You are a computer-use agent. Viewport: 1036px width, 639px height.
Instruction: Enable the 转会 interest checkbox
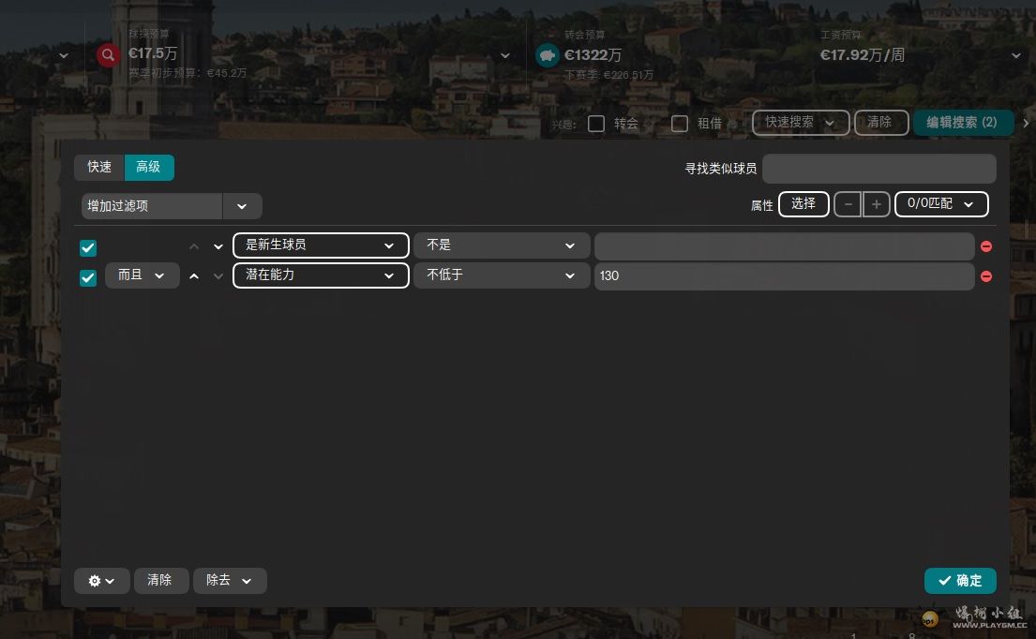[596, 124]
